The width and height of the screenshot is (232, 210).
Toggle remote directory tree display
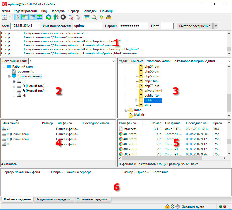point(32,17)
